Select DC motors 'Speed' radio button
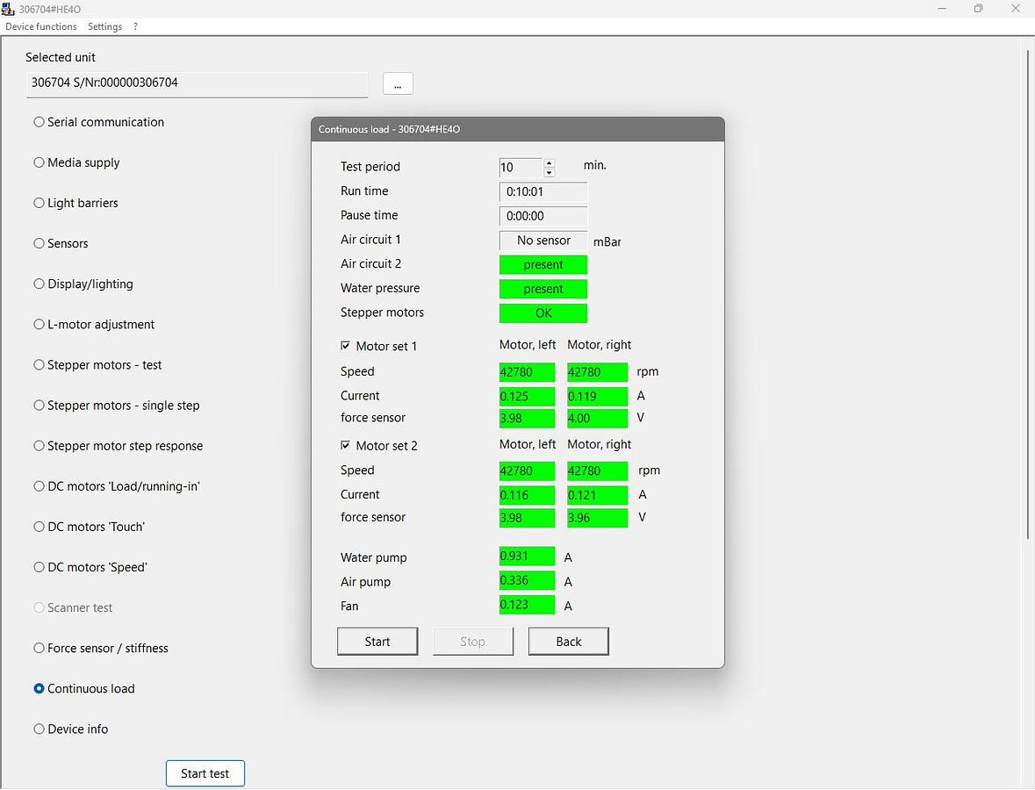This screenshot has width=1035, height=790. click(x=39, y=567)
